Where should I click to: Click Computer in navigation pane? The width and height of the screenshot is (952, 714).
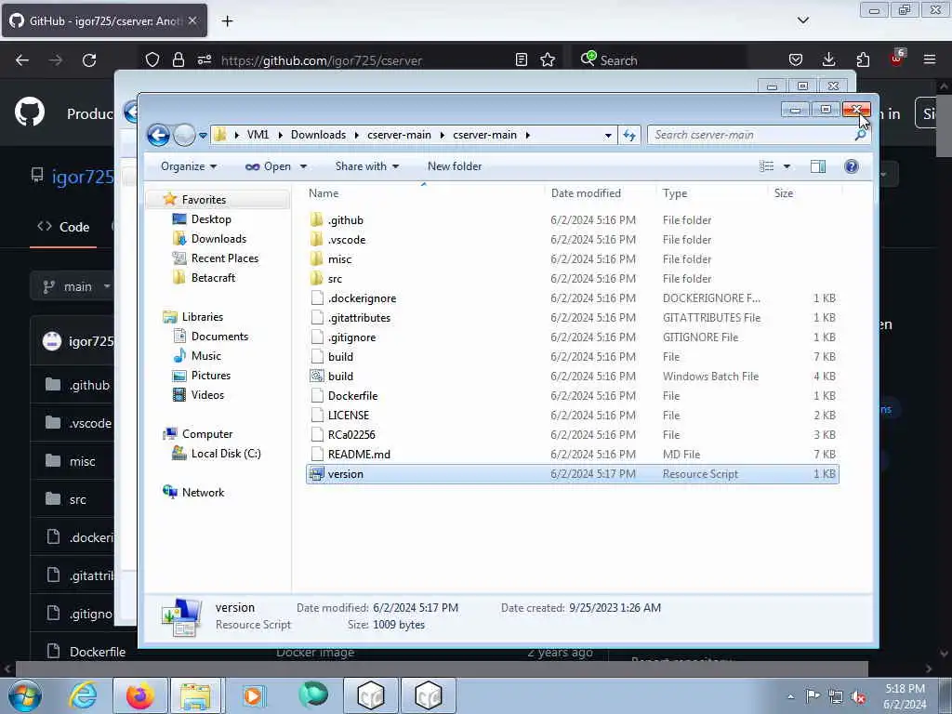(x=207, y=434)
